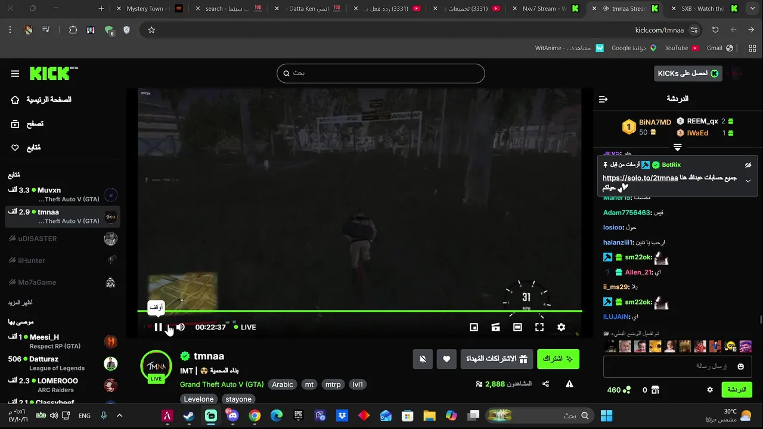The height and width of the screenshot is (429, 763).
Task: Click the stream progress bar
Action: [359, 311]
